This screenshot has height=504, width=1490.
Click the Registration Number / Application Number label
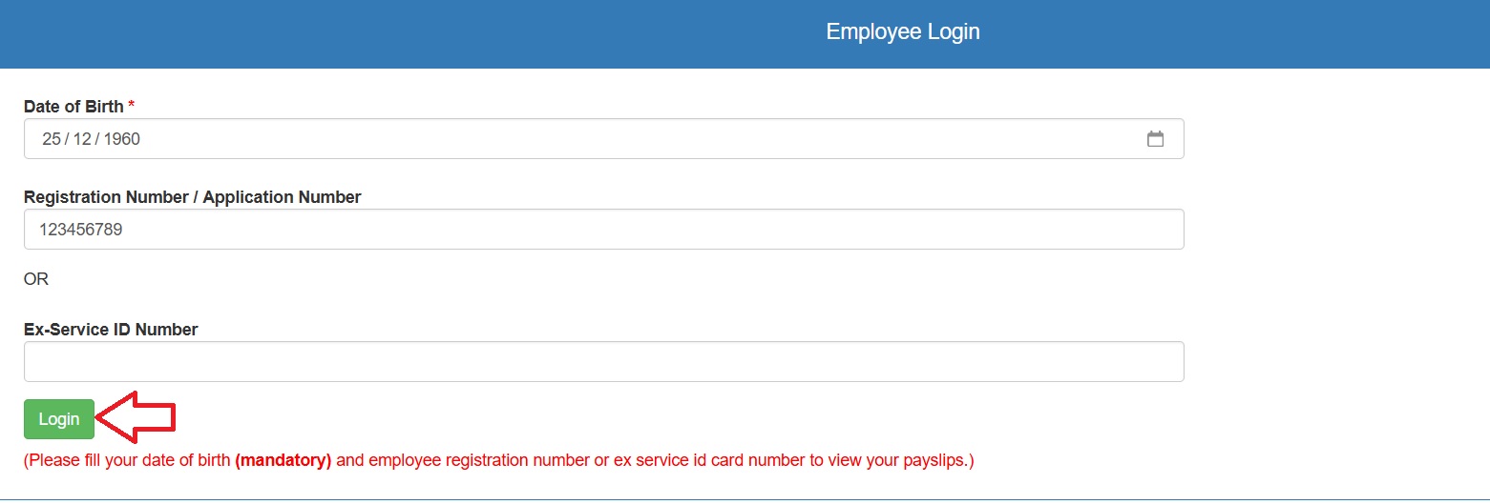192,197
